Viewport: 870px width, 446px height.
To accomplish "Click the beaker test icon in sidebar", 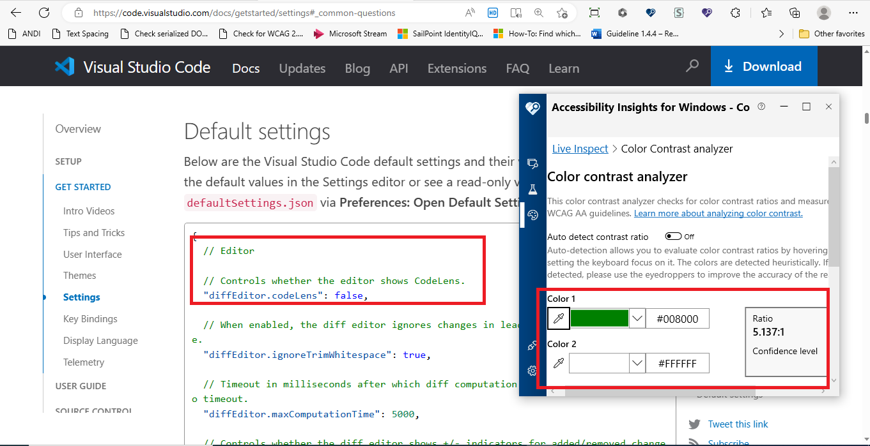I will coord(532,189).
